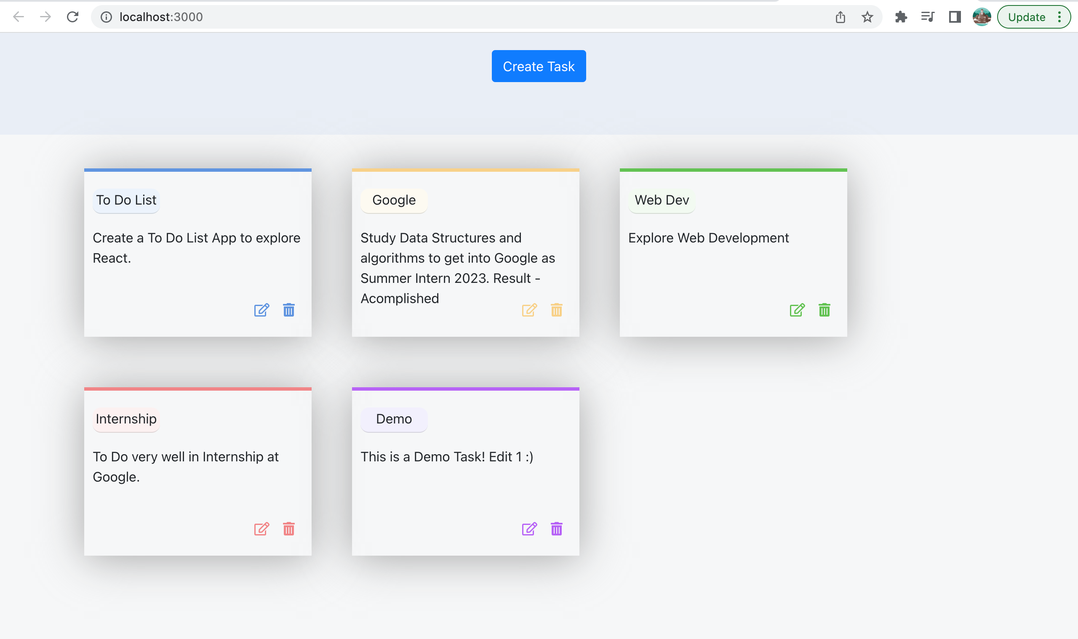Viewport: 1078px width, 639px height.
Task: Open the browser extensions panel
Action: (901, 17)
